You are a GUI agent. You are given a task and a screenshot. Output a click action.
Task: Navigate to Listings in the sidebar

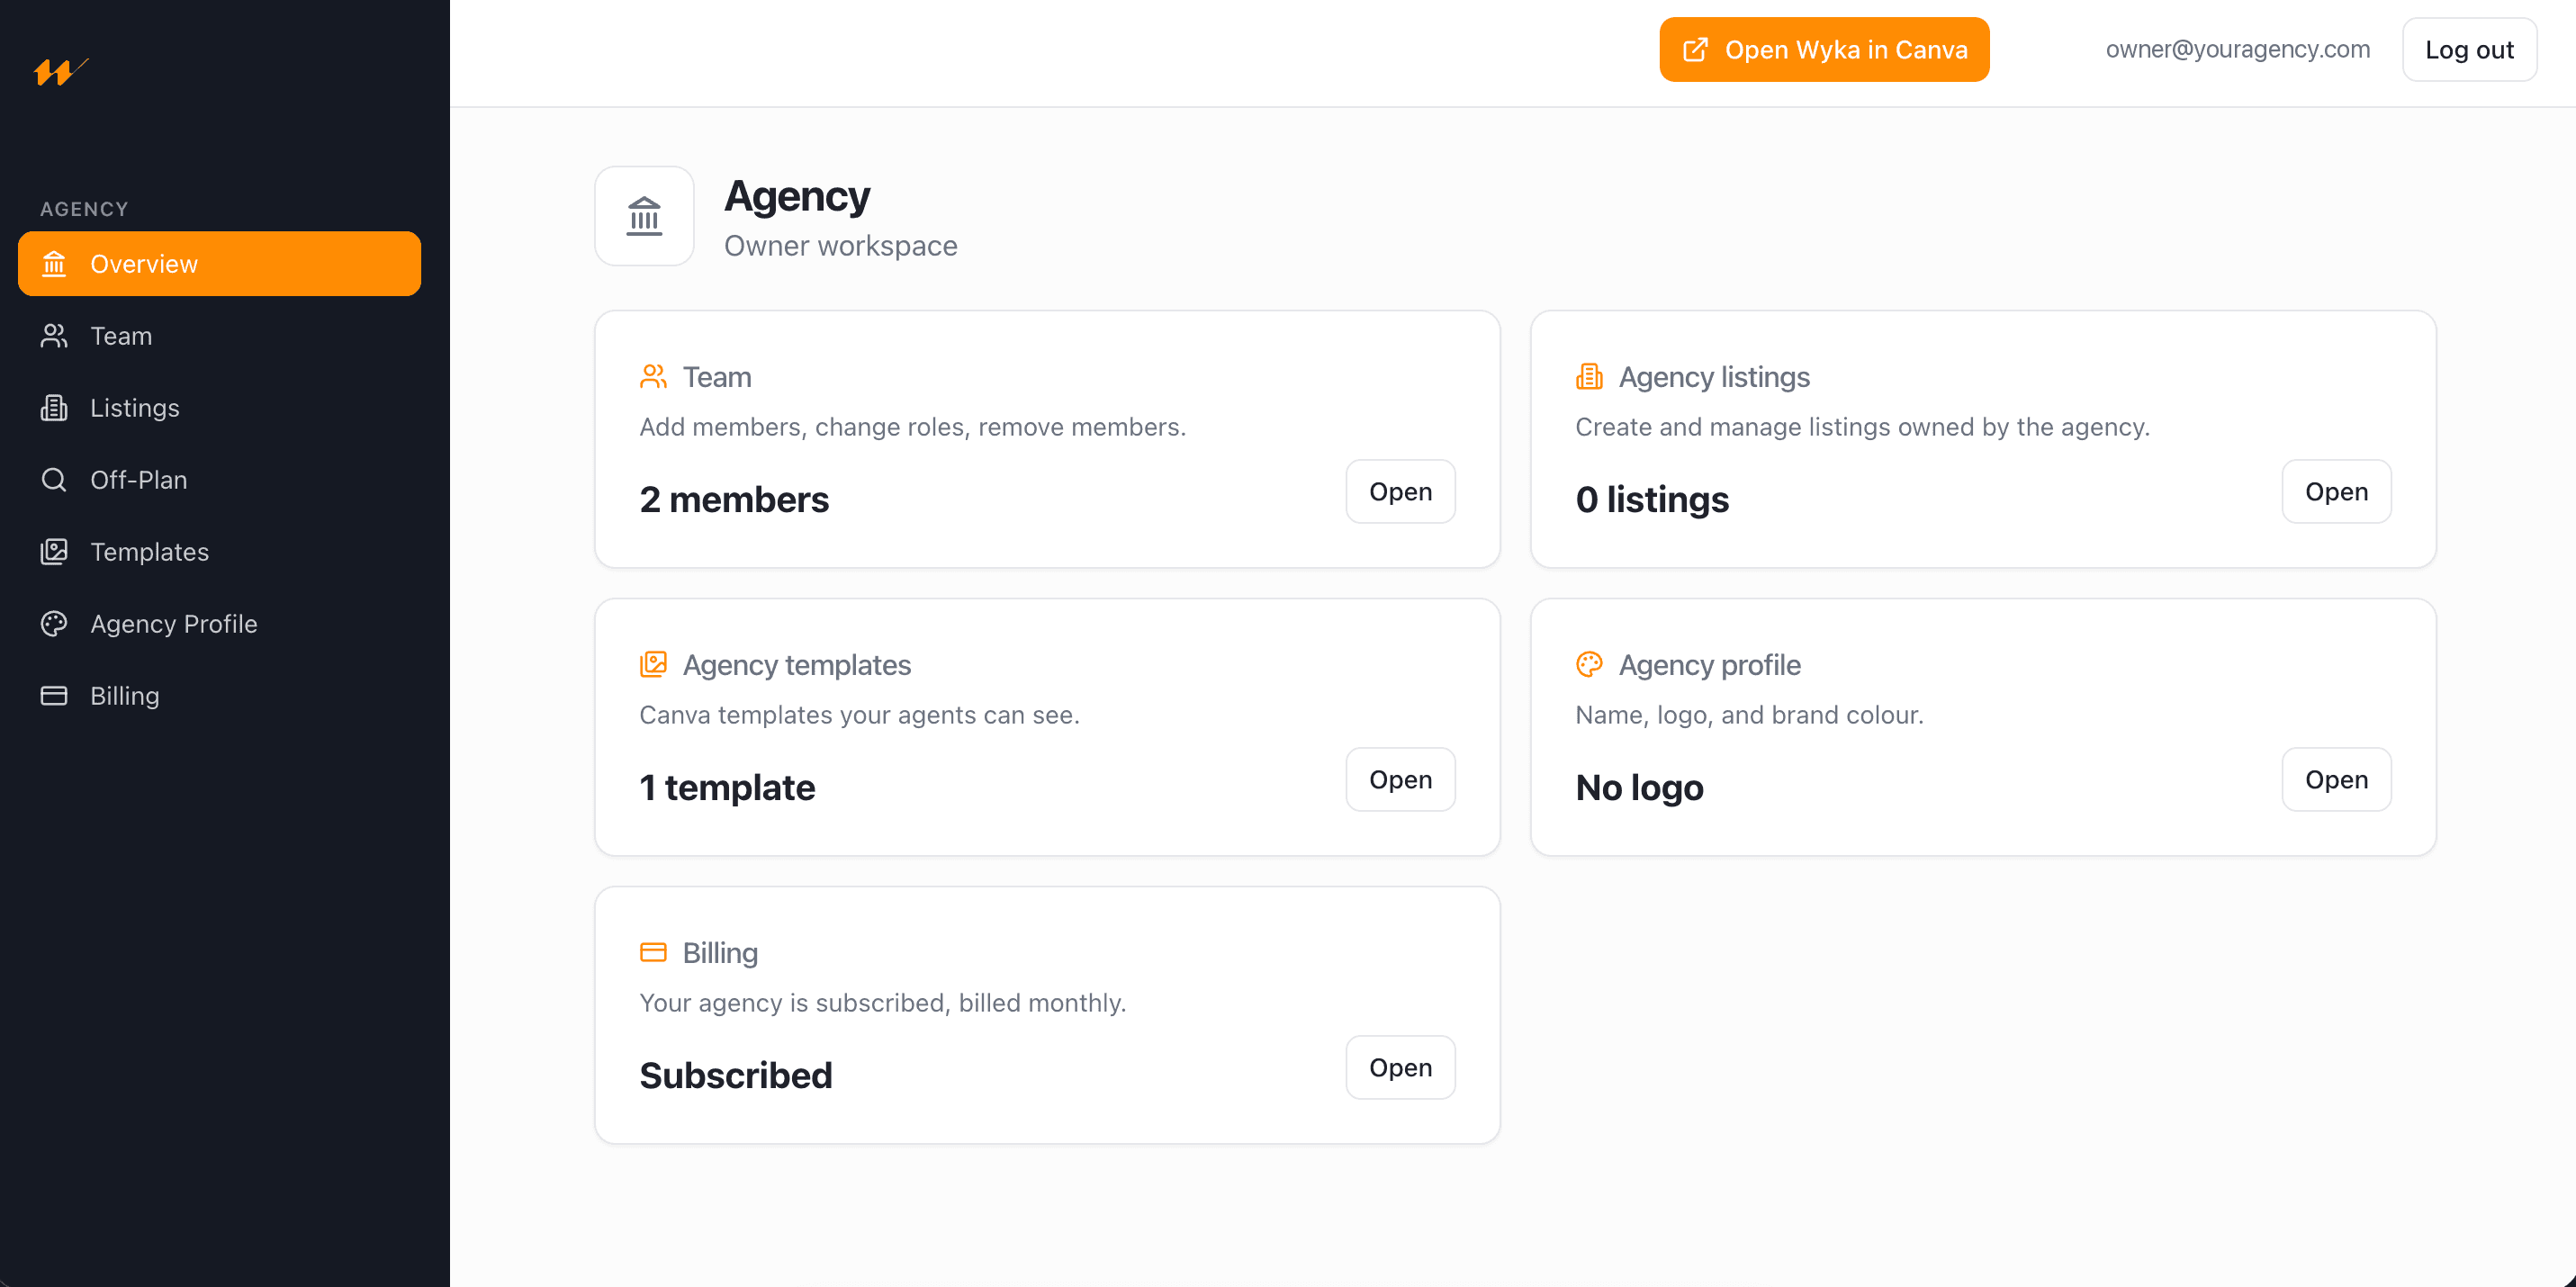coord(219,408)
